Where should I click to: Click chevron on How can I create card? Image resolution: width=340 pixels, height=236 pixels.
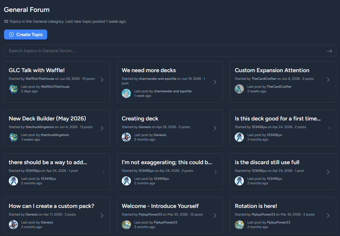click(x=102, y=216)
